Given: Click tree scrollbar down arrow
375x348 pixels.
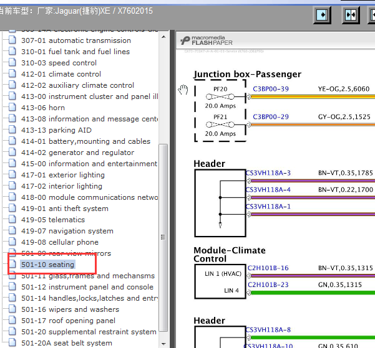Looking at the screenshot, I should point(163,344).
